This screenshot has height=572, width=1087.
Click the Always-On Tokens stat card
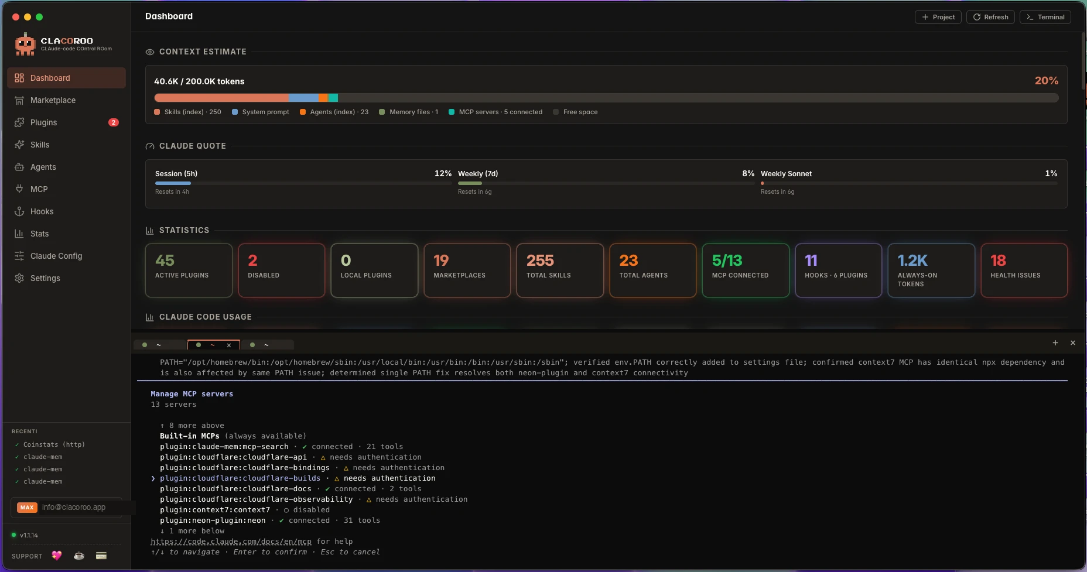pos(931,270)
